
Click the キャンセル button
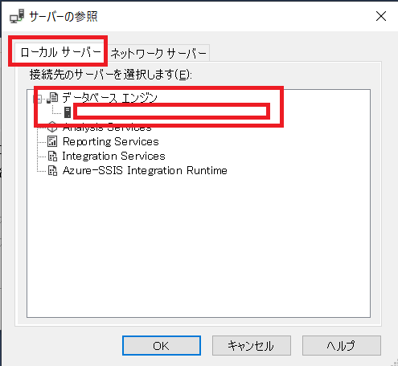(252, 346)
